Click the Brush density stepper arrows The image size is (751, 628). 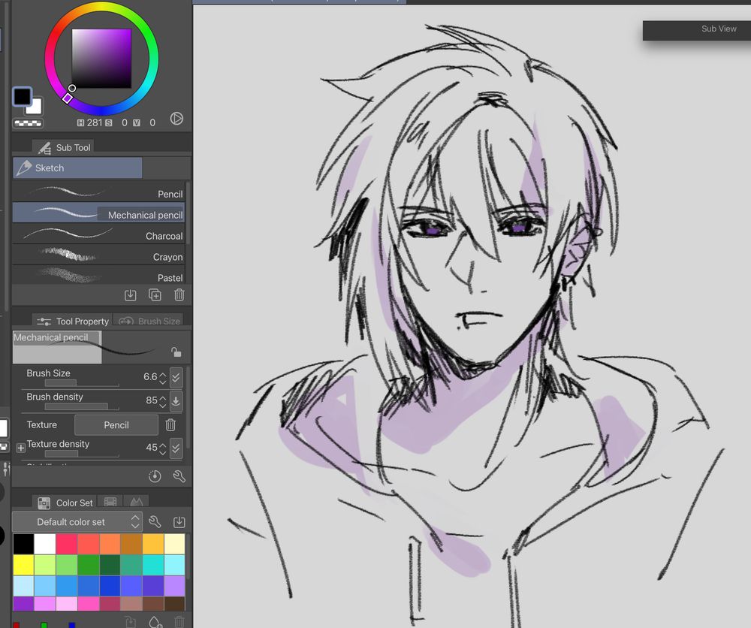coord(163,401)
